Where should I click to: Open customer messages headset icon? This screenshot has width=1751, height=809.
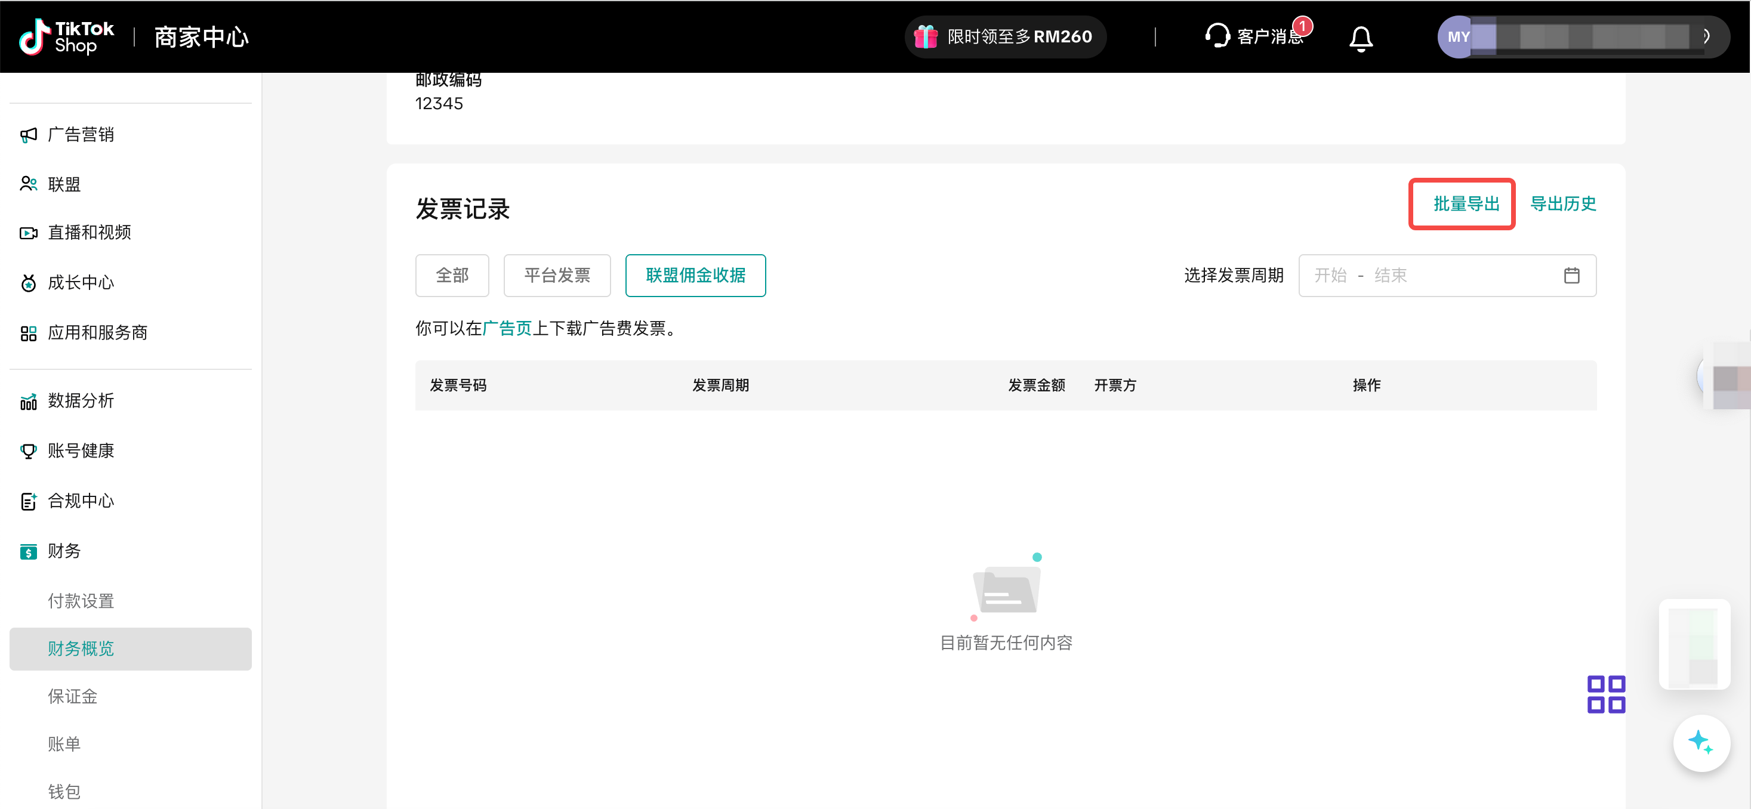point(1217,36)
